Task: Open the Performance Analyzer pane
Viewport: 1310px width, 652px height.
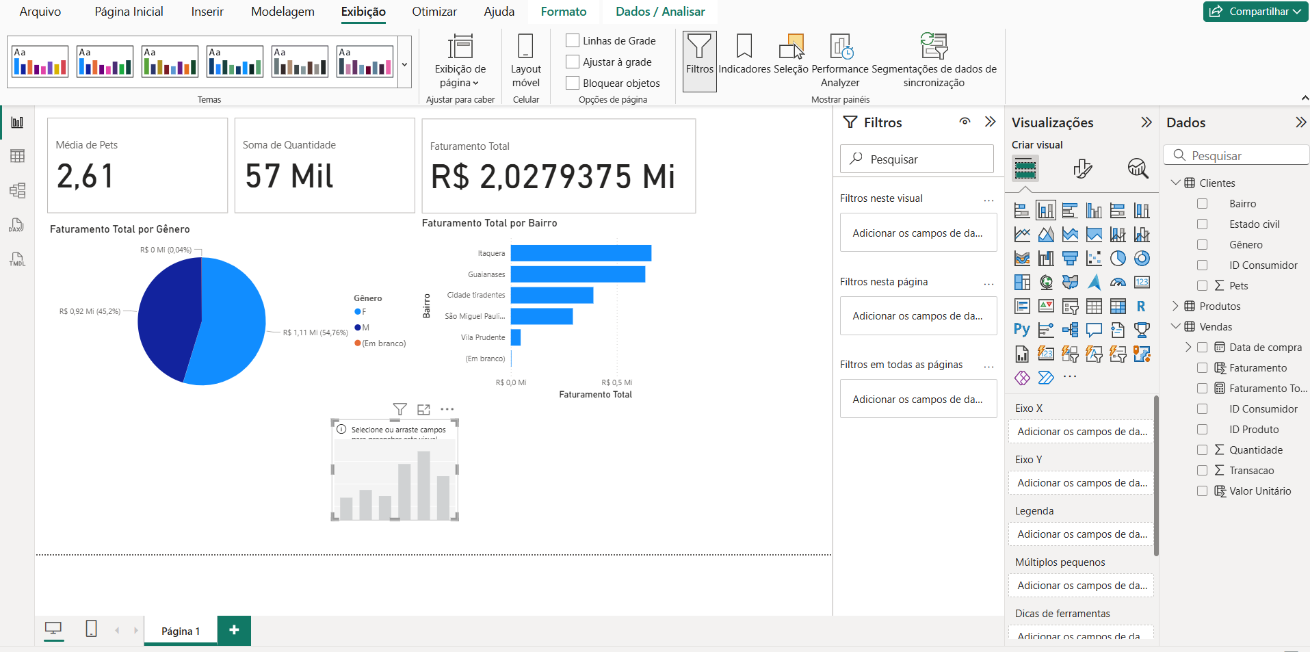Action: click(x=840, y=61)
